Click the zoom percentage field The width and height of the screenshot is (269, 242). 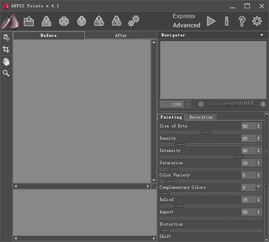pos(172,104)
